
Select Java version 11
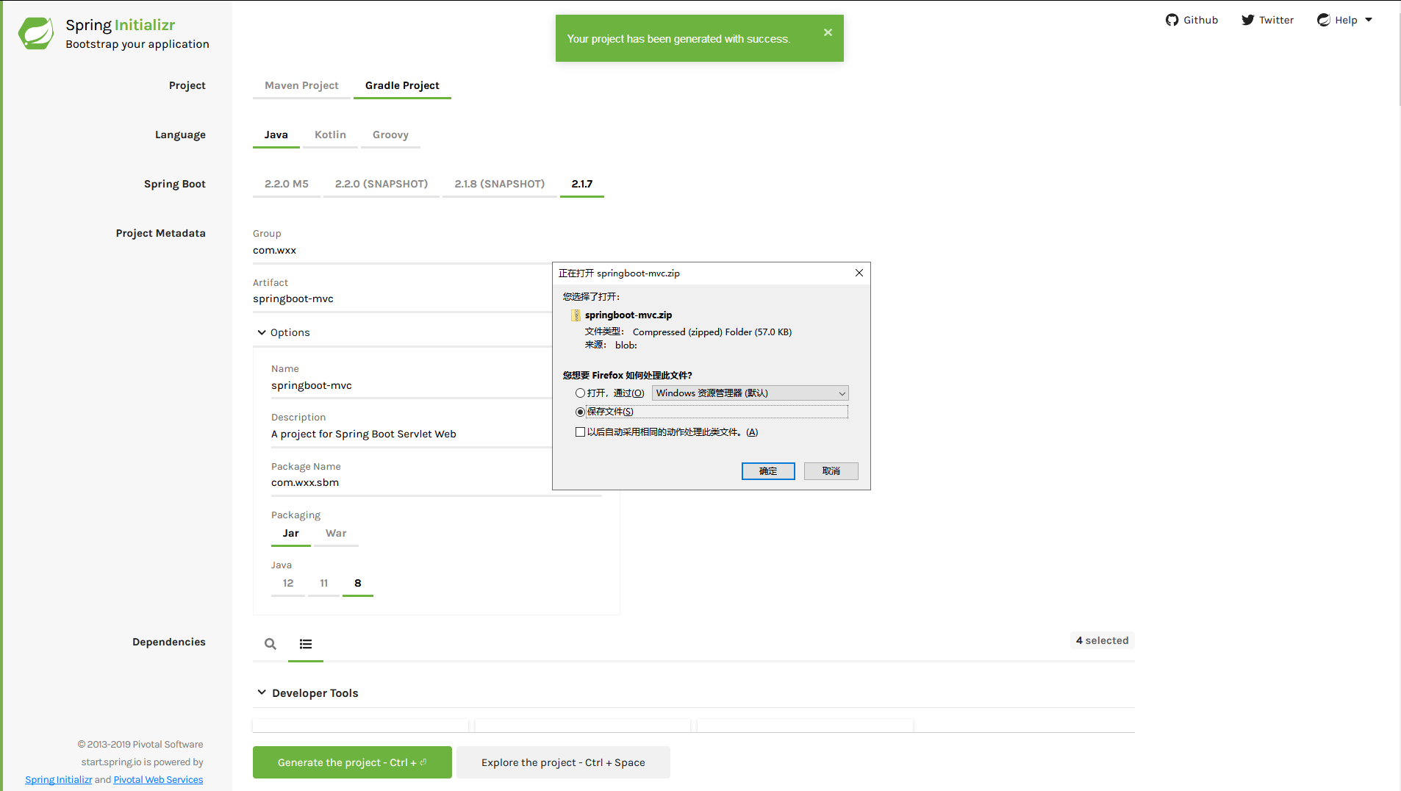click(x=323, y=583)
